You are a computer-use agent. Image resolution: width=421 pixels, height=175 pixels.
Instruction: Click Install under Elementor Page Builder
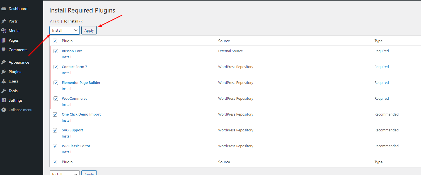point(67,89)
